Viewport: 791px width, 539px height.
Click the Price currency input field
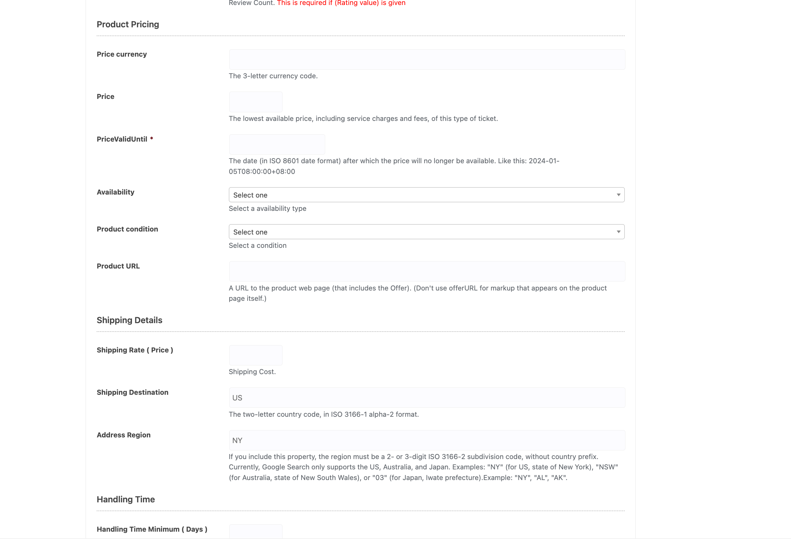click(427, 60)
